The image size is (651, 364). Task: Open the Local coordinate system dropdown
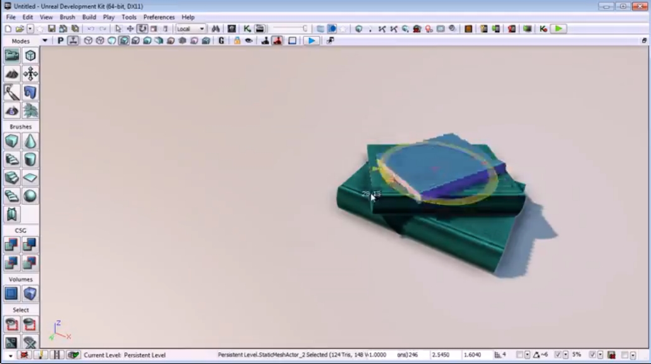pos(191,29)
